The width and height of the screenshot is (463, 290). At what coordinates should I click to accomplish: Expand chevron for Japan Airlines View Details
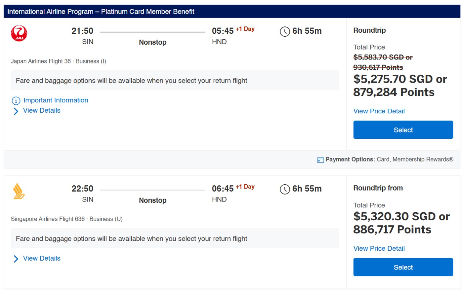(x=16, y=111)
